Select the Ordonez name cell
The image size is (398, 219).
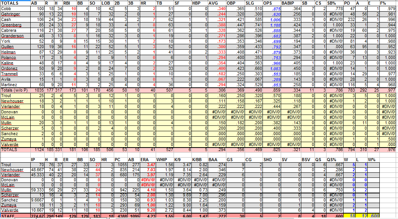(15, 68)
